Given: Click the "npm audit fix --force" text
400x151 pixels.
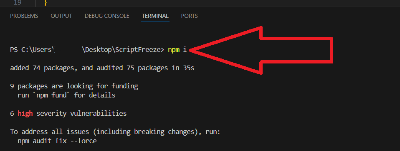Looking at the screenshot, I should [x=57, y=141].
